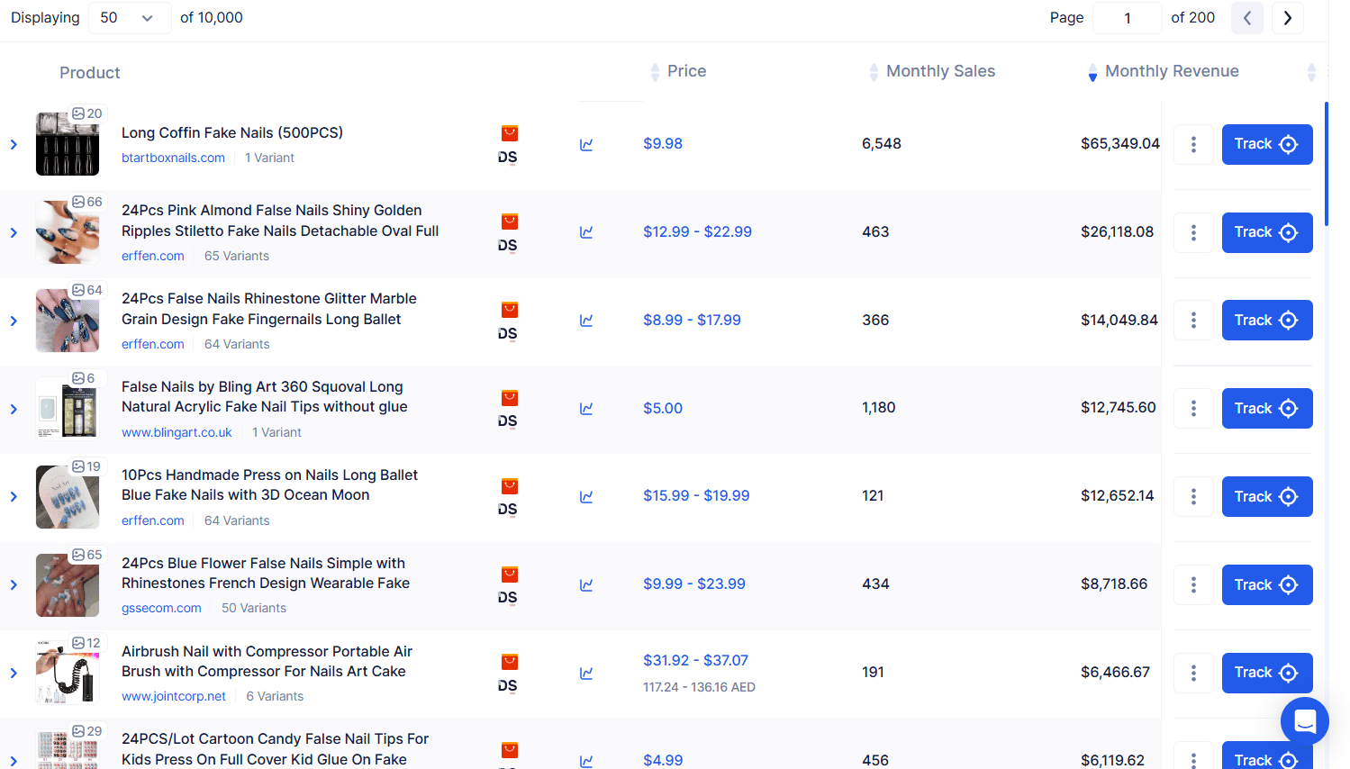Open more options menu for Airbrush Nail with Compressor
The width and height of the screenshot is (1350, 769).
pyautogui.click(x=1193, y=673)
